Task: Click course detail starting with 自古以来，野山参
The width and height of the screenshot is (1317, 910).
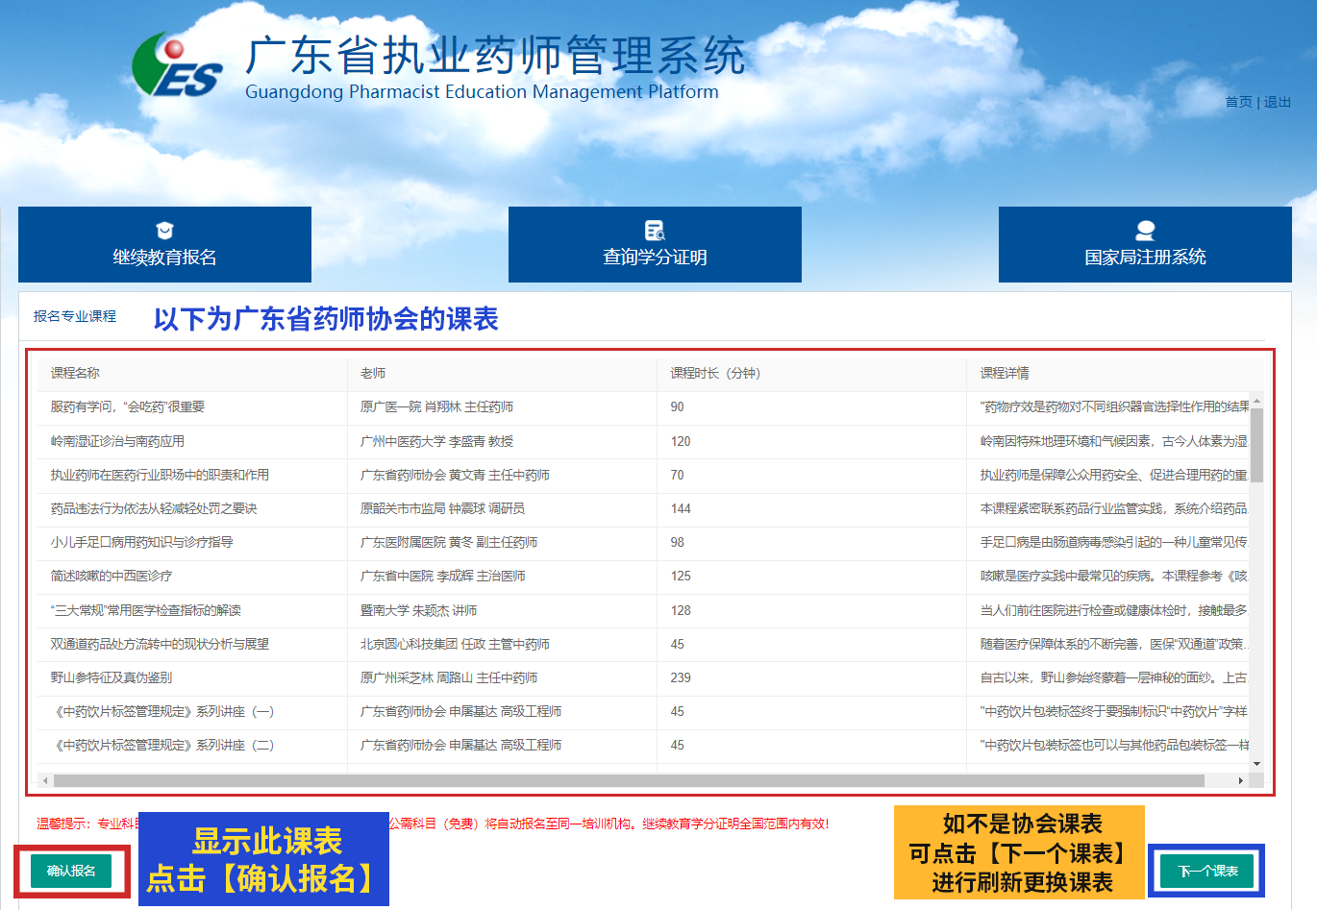Action: point(1113,677)
